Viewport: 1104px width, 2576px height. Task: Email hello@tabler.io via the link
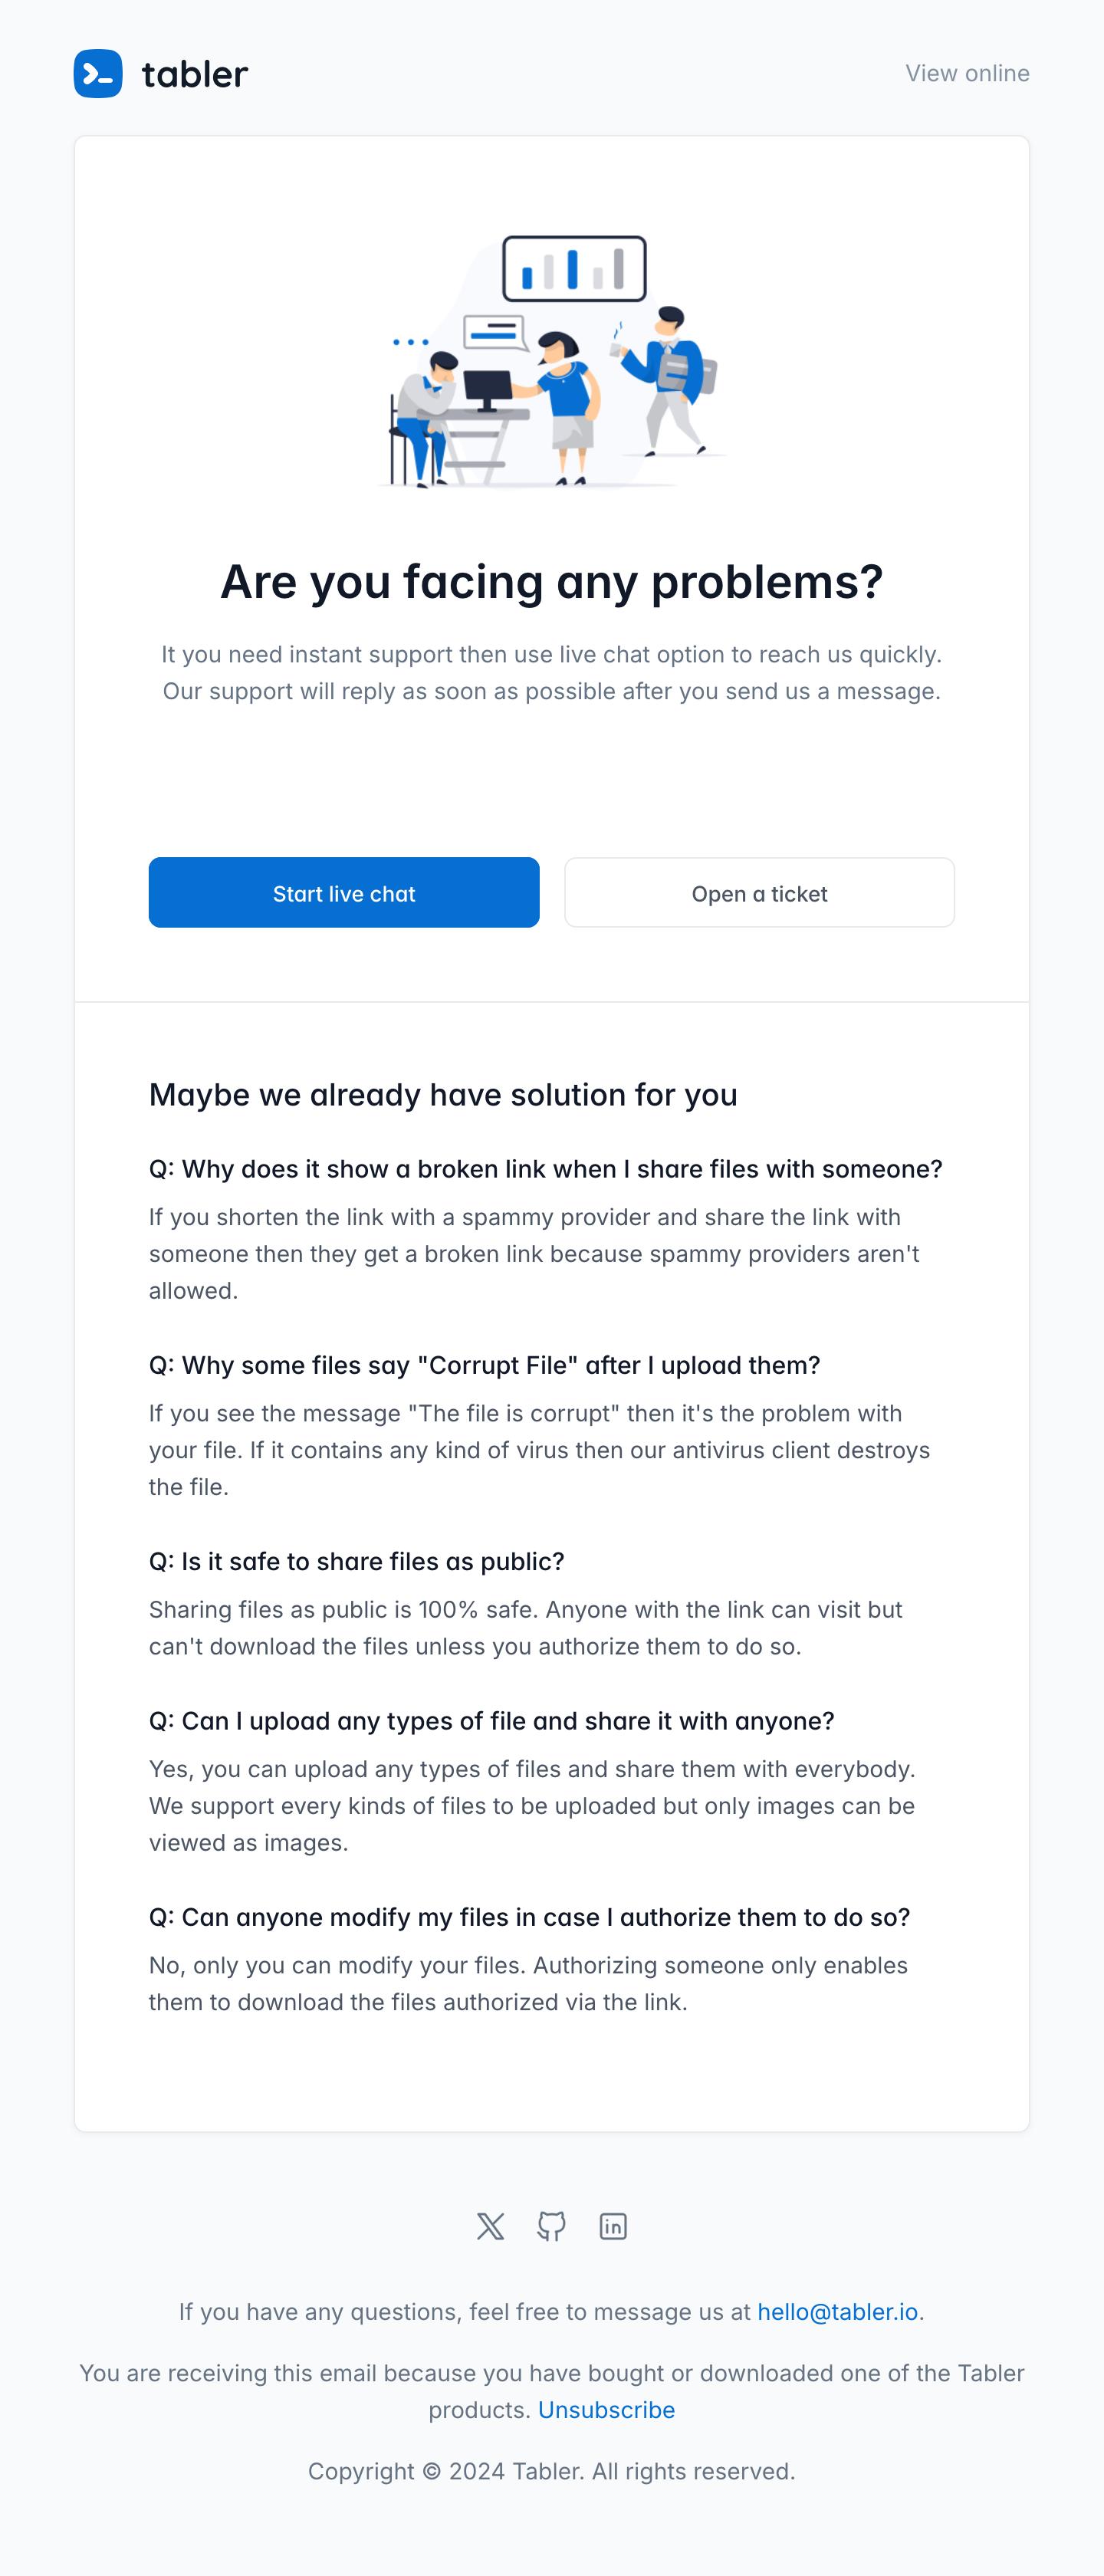[837, 2311]
